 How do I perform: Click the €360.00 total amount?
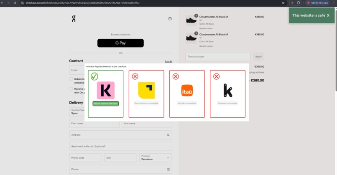[x=257, y=80]
